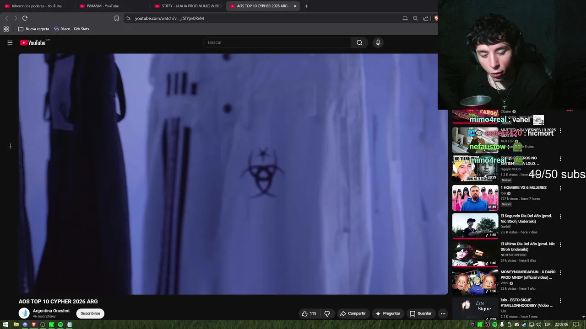Open Windows notification center
The image size is (586, 329).
click(x=576, y=324)
